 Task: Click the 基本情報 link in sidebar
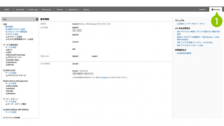(x=9, y=27)
